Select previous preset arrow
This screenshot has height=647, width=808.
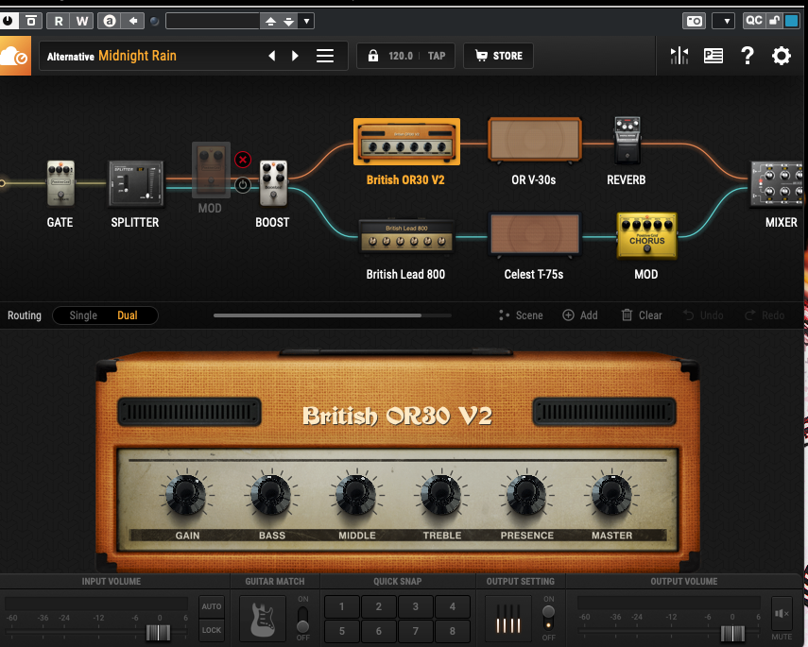tap(271, 56)
